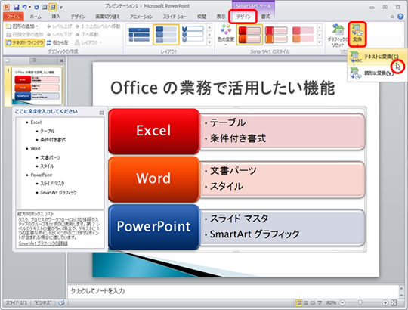Switch to Slide Sorter view icon

[306, 303]
